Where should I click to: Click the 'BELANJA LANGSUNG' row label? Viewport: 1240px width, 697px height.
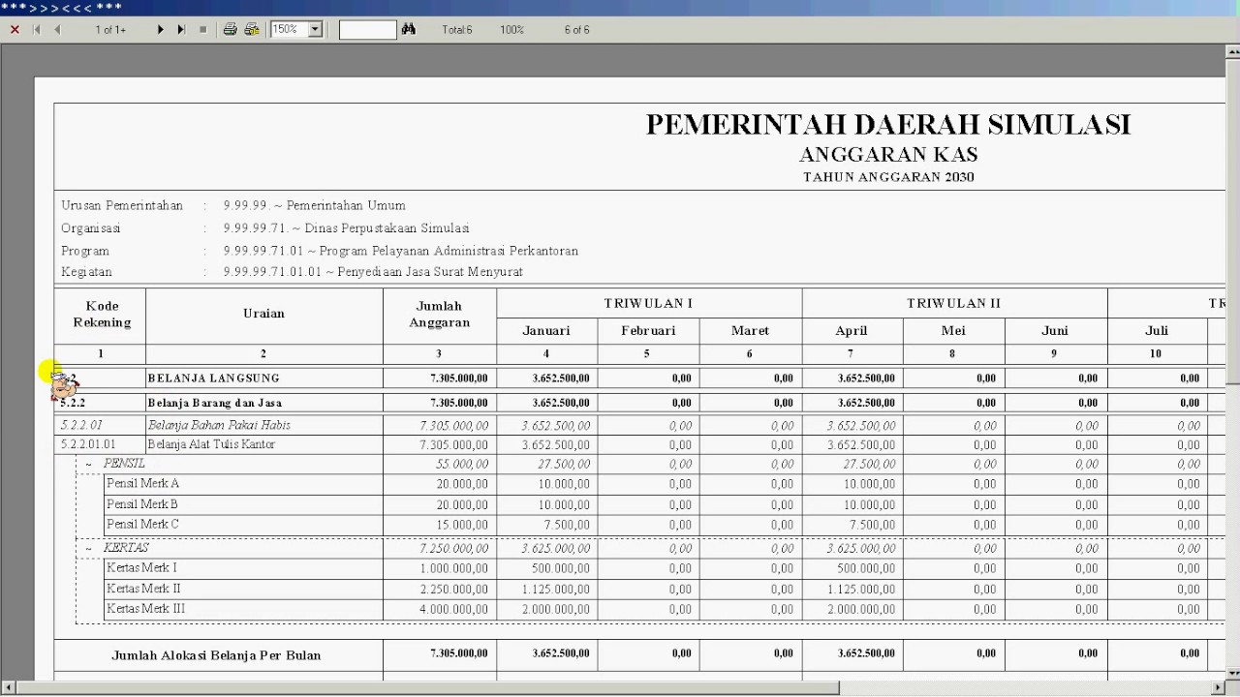[214, 379]
